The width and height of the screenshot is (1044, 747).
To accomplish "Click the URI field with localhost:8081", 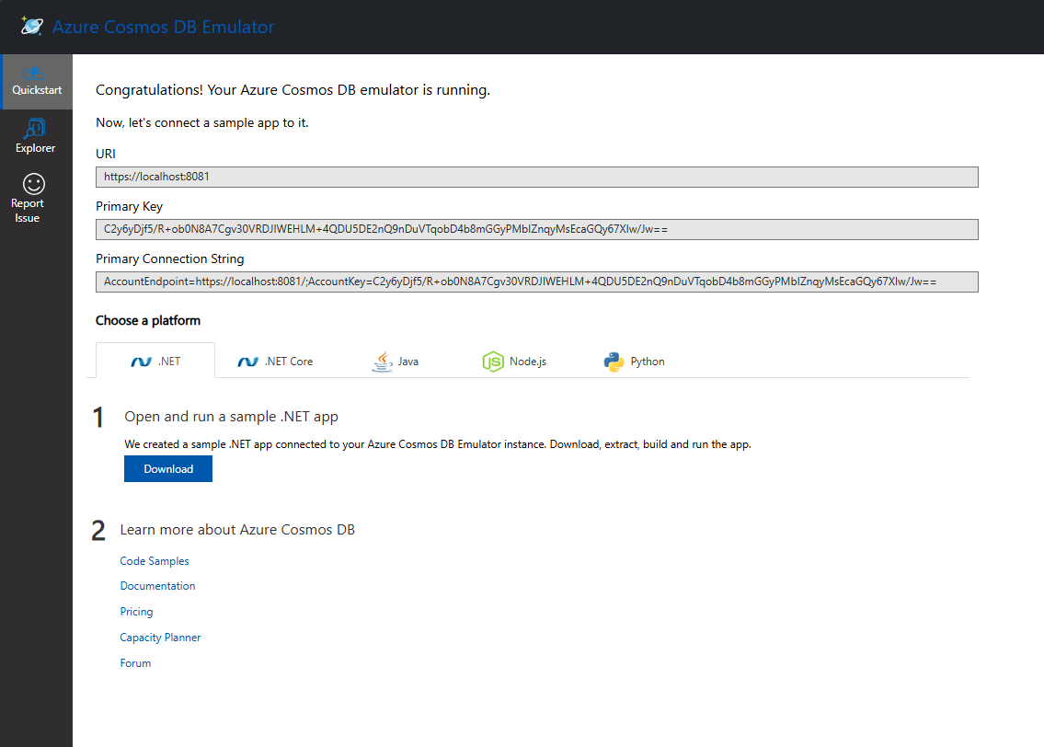I will pos(536,177).
